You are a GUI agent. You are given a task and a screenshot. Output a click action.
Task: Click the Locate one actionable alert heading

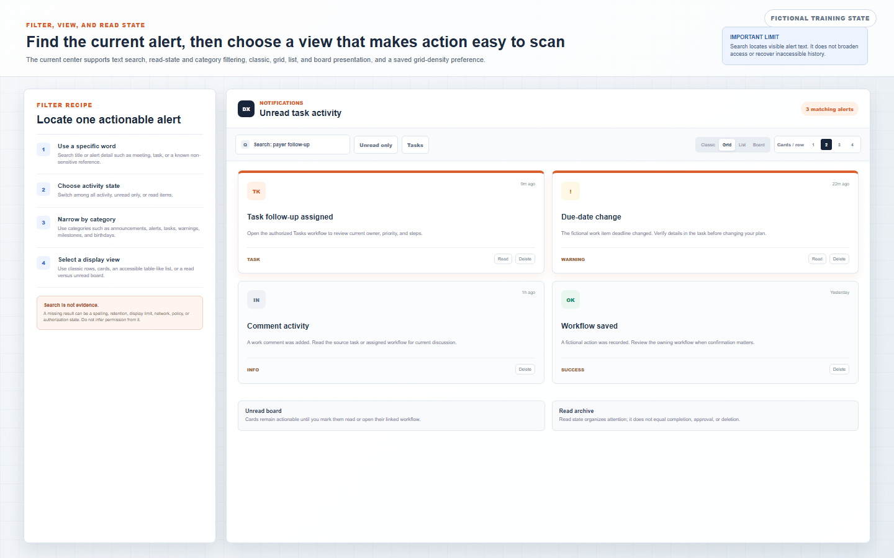pyautogui.click(x=109, y=120)
